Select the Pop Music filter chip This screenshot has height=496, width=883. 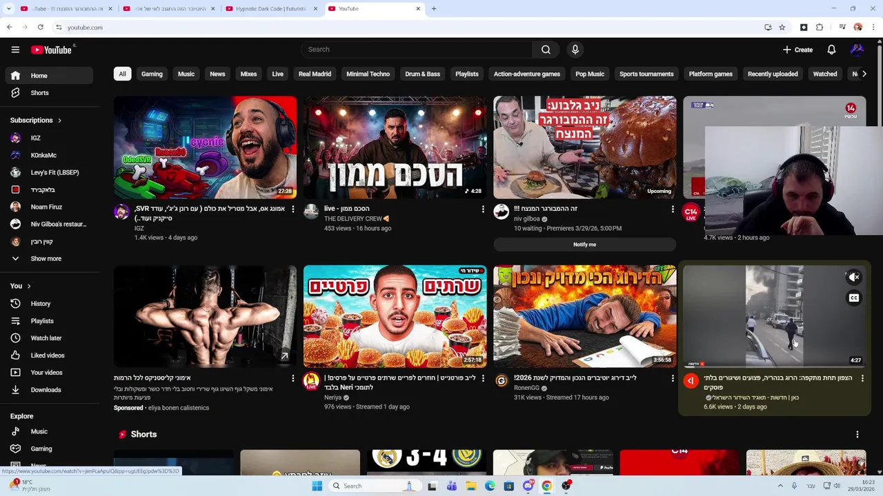[x=590, y=74]
